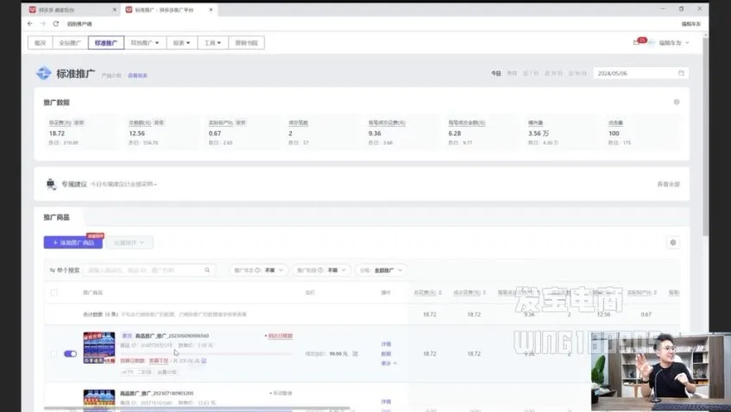Click the 专属建议 advisor icon
The width and height of the screenshot is (731, 412).
coord(51,184)
